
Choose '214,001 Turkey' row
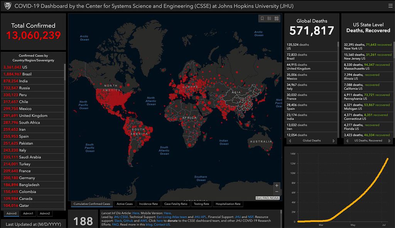click(32, 164)
